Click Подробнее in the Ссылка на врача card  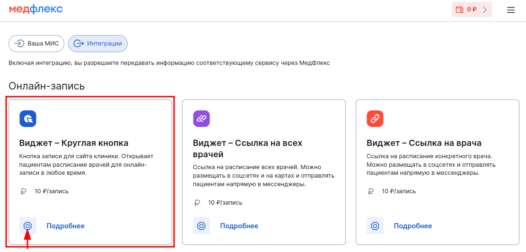click(x=412, y=226)
